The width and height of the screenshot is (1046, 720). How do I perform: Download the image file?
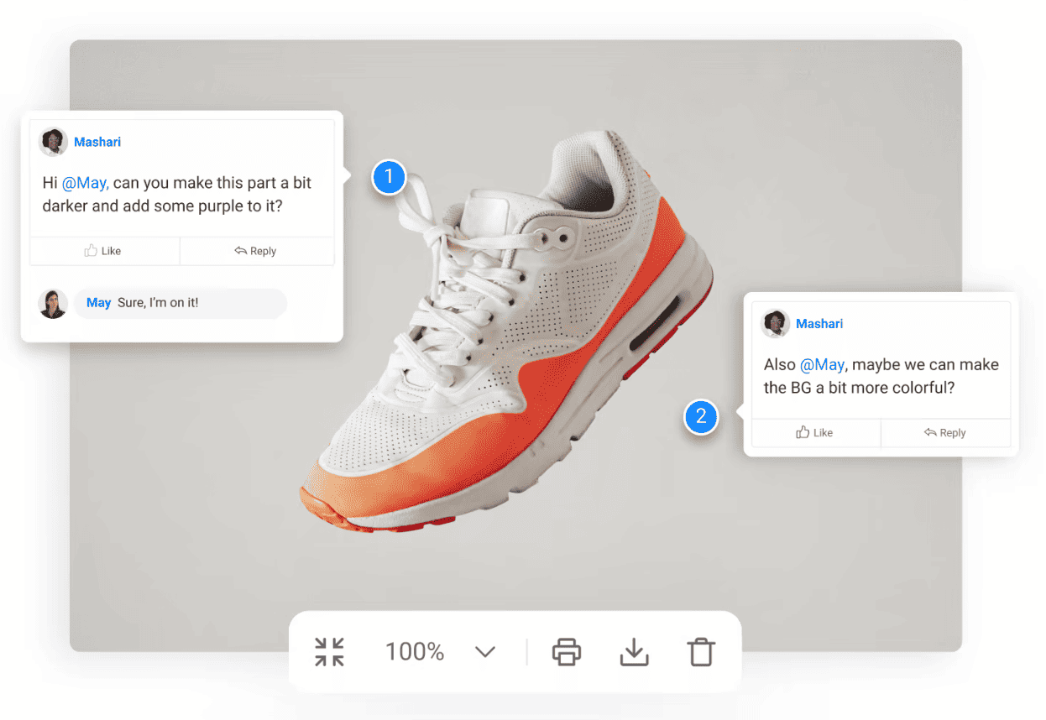634,652
